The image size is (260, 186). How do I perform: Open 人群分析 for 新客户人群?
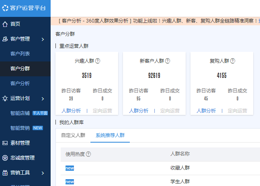(x=139, y=111)
